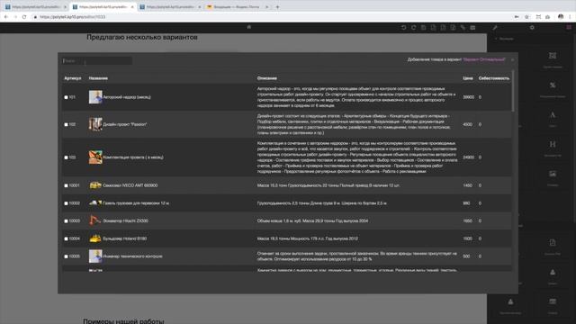Click the yellow bulldozer thumbnail

(x=95, y=238)
